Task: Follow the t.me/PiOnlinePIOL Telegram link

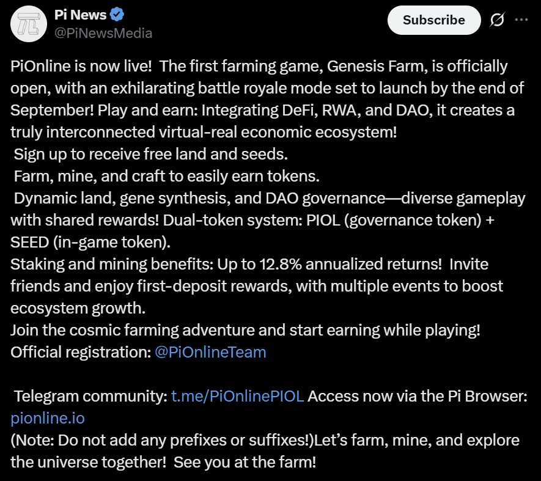Action: 237,396
